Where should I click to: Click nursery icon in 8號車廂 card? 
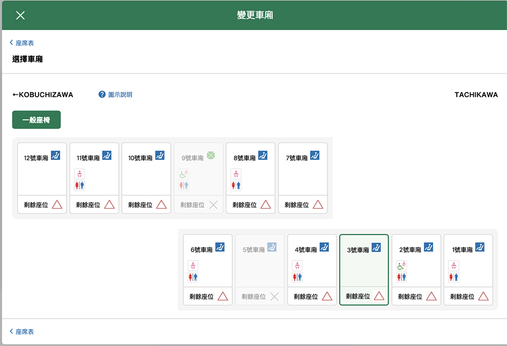pyautogui.click(x=236, y=174)
